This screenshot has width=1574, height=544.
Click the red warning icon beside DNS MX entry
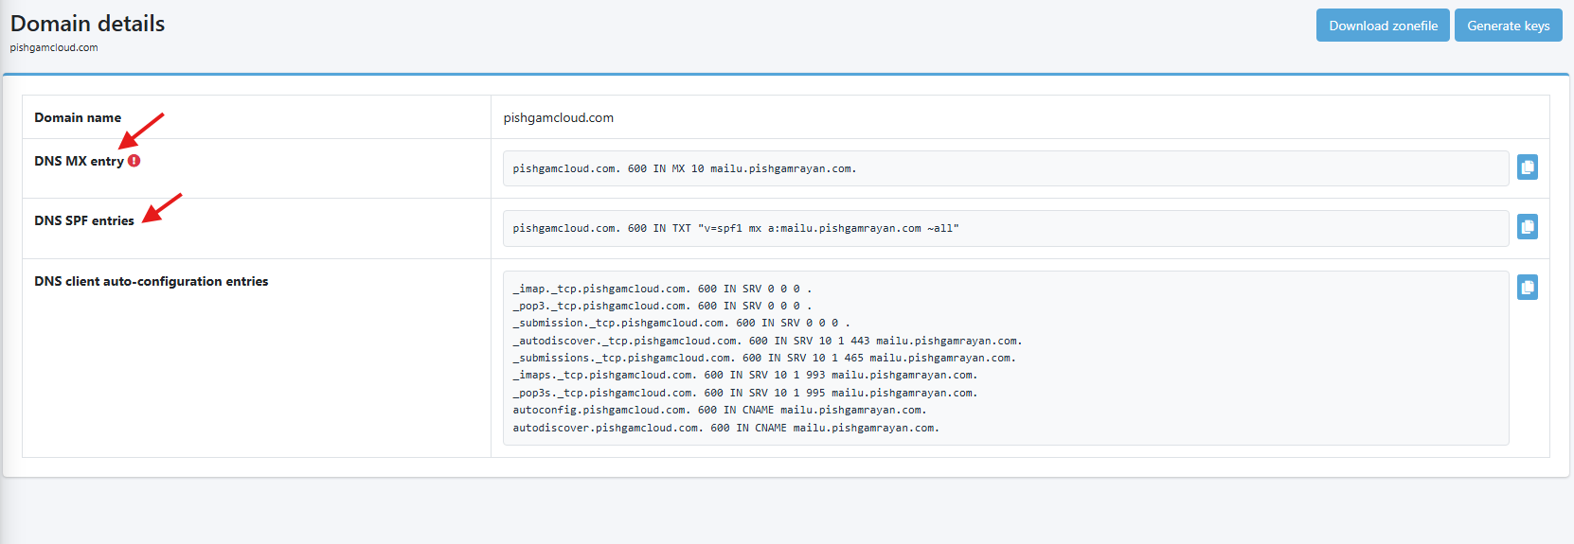tap(134, 161)
